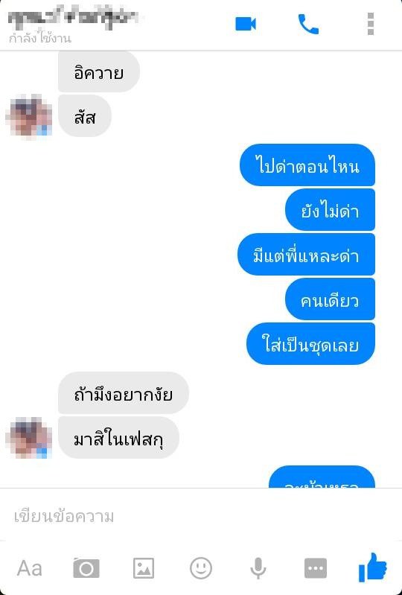Start a voice call using the phone icon
This screenshot has width=402, height=595.
[x=308, y=24]
